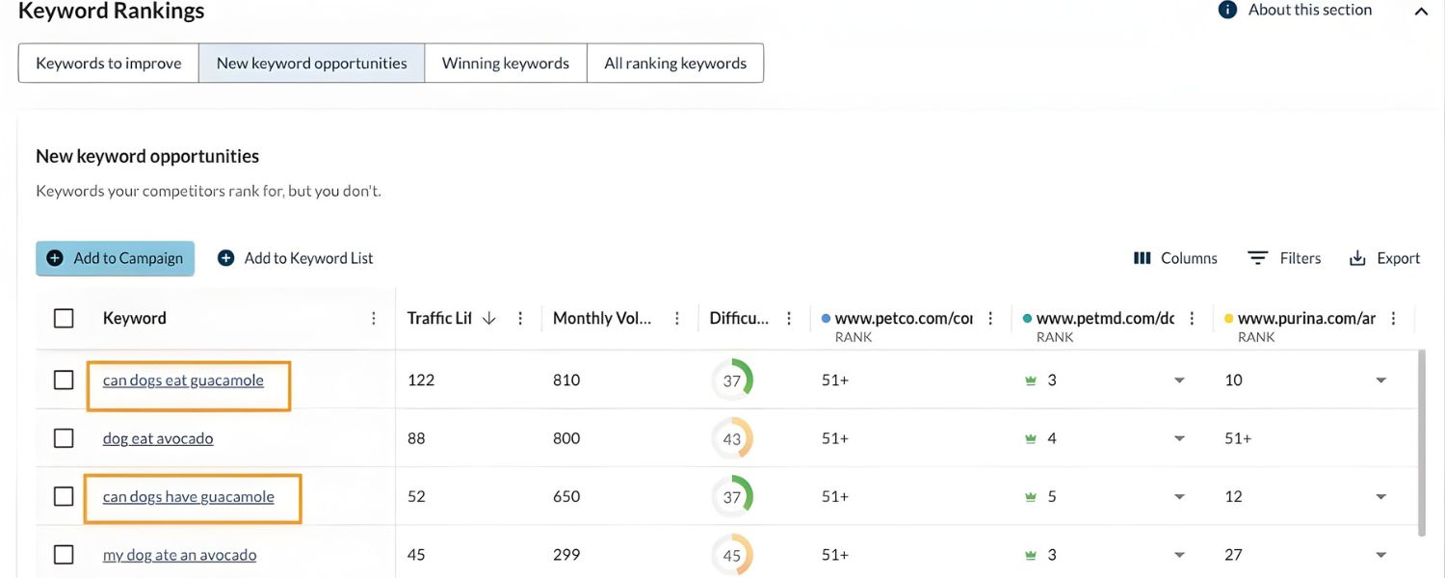Click the Add to Campaign button
This screenshot has width=1445, height=578.
point(116,258)
